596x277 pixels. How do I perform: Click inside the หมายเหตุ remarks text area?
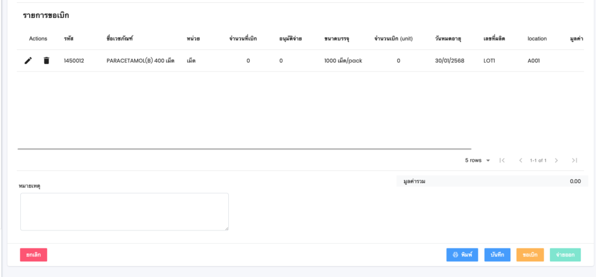click(x=124, y=212)
